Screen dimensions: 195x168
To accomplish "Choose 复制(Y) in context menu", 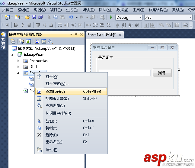I will 71,128.
